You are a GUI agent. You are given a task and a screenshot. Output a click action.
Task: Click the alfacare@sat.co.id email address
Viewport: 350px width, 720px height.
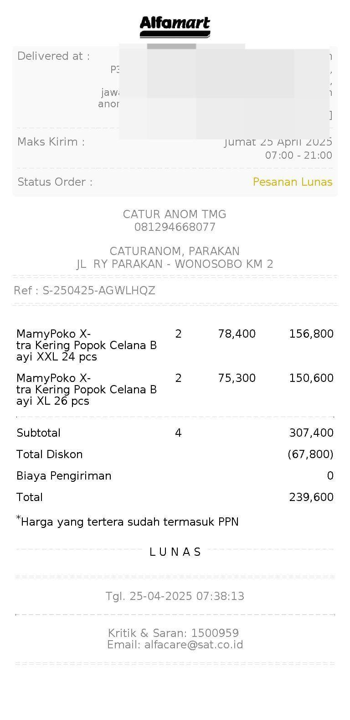click(x=194, y=645)
